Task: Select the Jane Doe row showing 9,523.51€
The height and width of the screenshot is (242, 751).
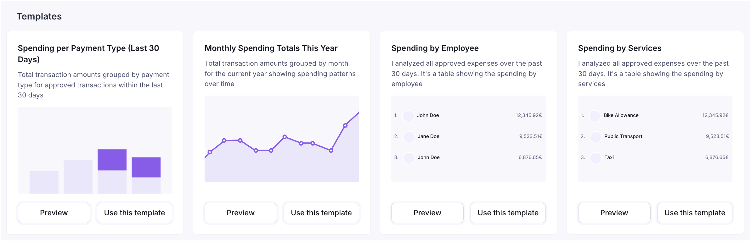Action: coord(469,137)
